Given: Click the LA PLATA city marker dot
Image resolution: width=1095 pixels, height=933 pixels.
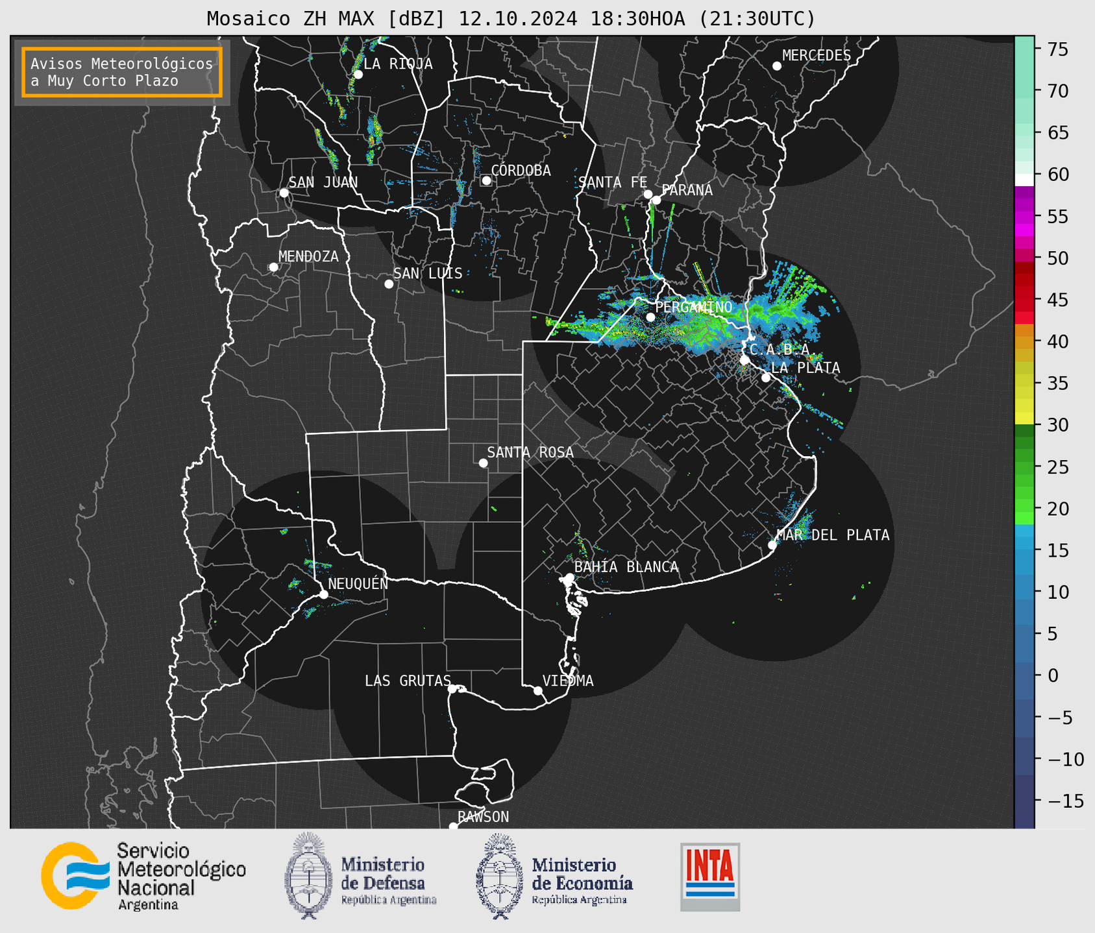Looking at the screenshot, I should [x=766, y=378].
